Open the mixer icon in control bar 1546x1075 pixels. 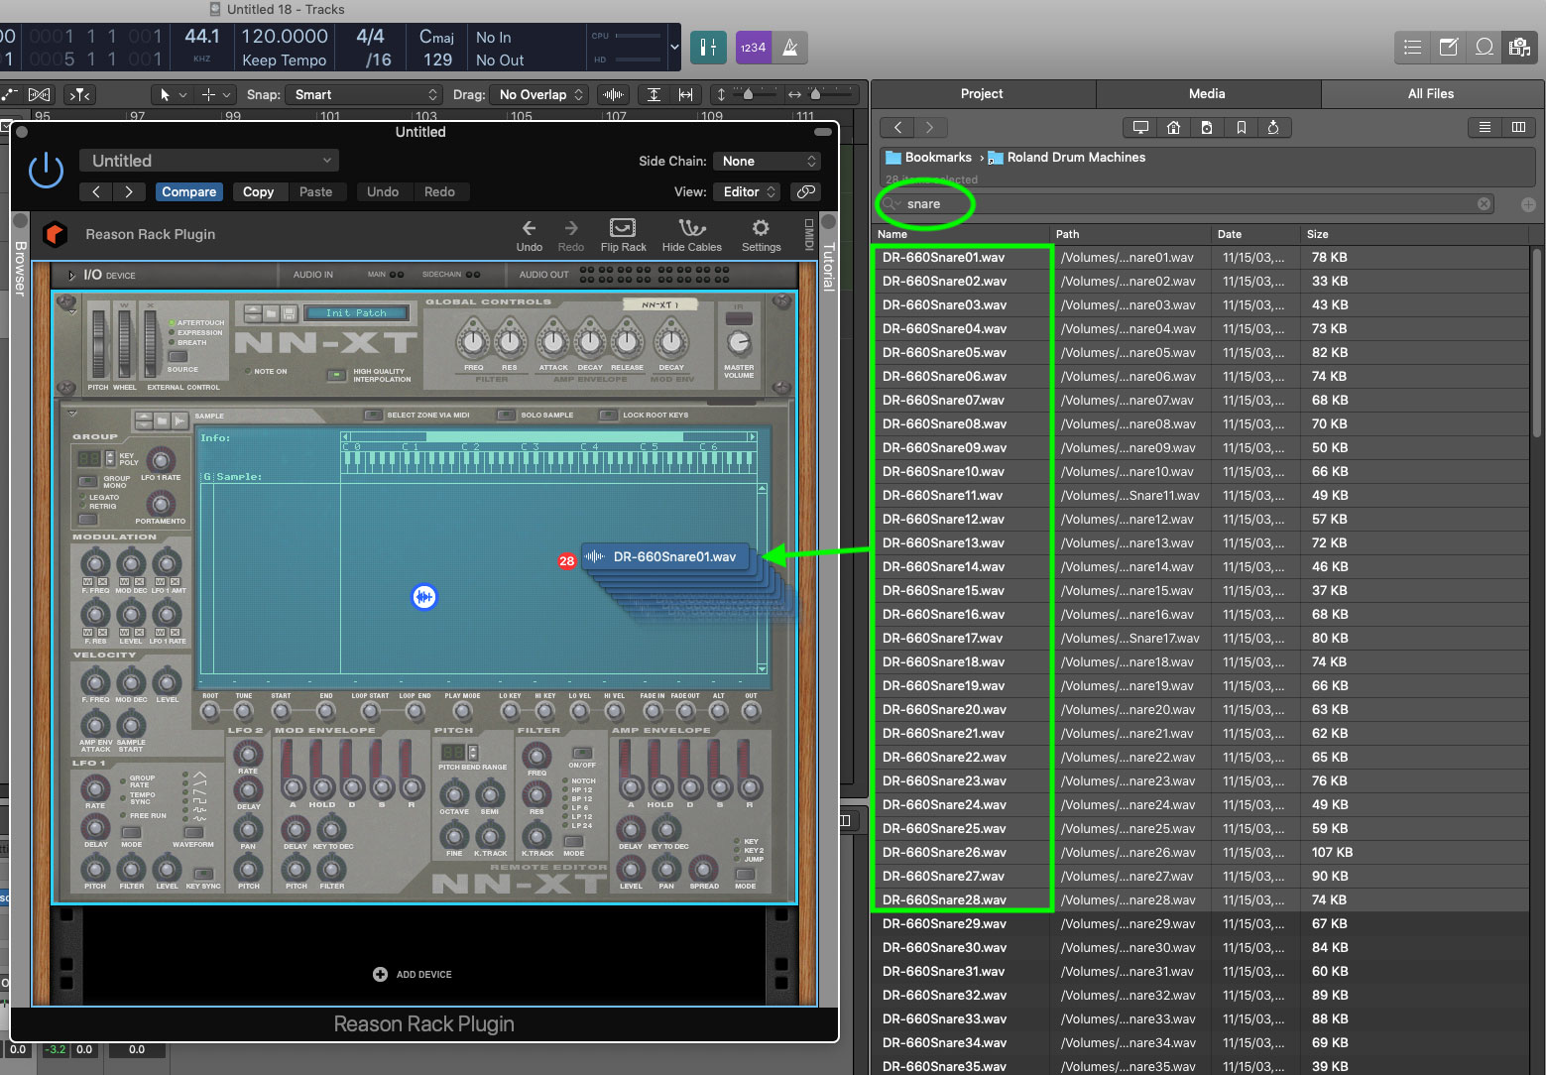click(x=708, y=47)
